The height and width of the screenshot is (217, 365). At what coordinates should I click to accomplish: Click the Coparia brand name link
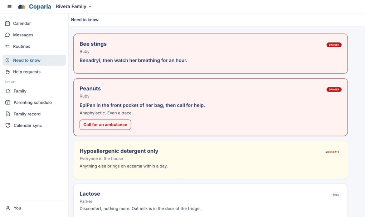(x=40, y=6)
